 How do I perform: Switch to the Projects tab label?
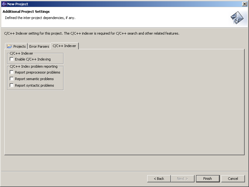(x=19, y=46)
